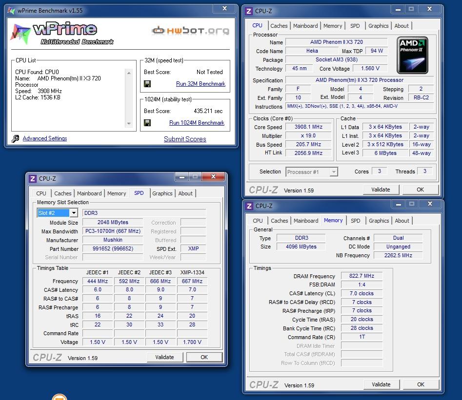The height and width of the screenshot is (400, 462).
Task: Open SPD tab in the Memory window
Action: (x=355, y=221)
